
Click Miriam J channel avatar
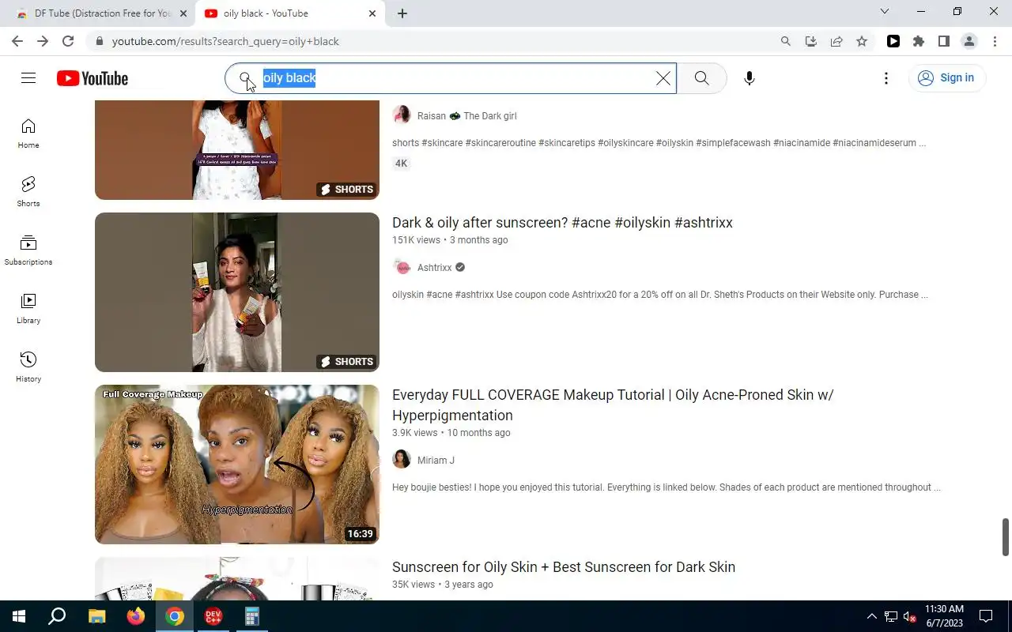[402, 460]
